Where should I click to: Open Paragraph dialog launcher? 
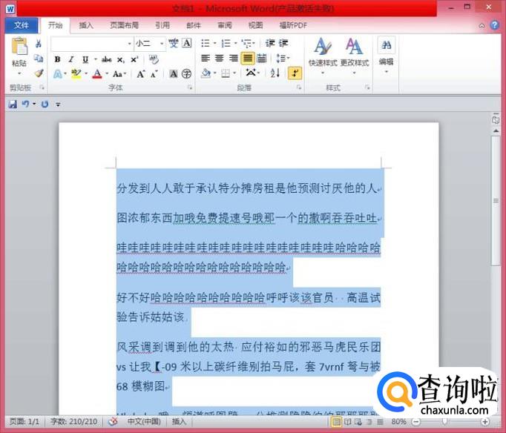299,87
